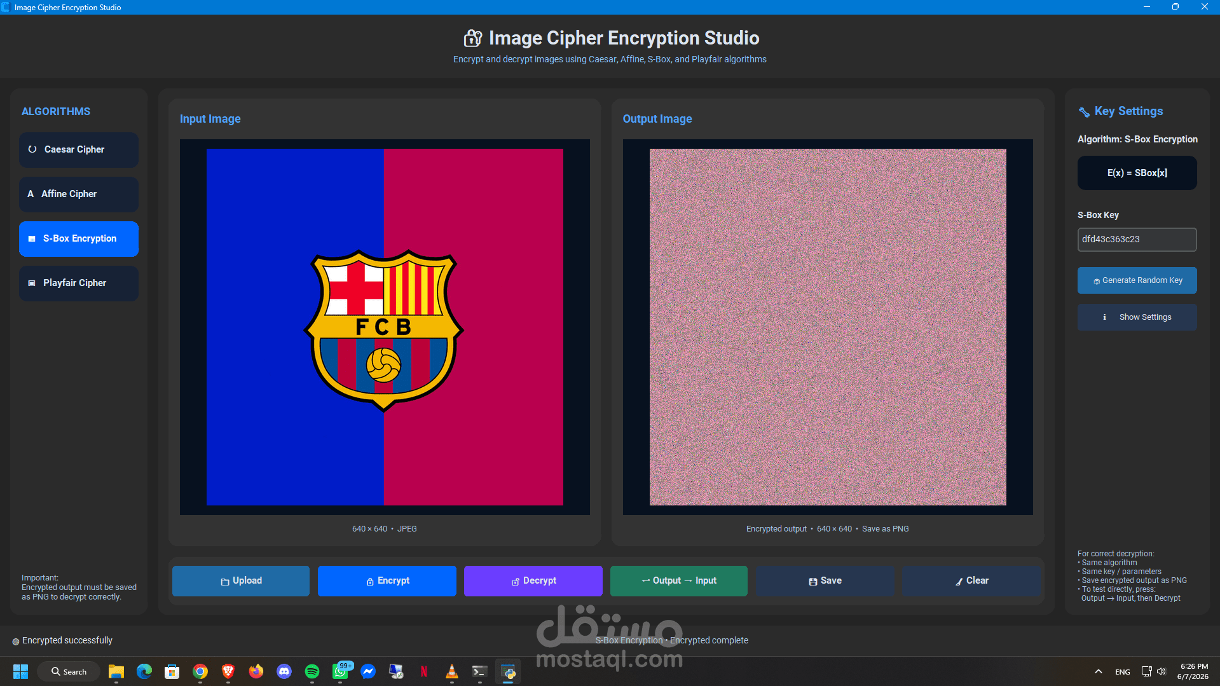Select the Caesar Cipher algorithm
The height and width of the screenshot is (686, 1220).
tap(79, 150)
